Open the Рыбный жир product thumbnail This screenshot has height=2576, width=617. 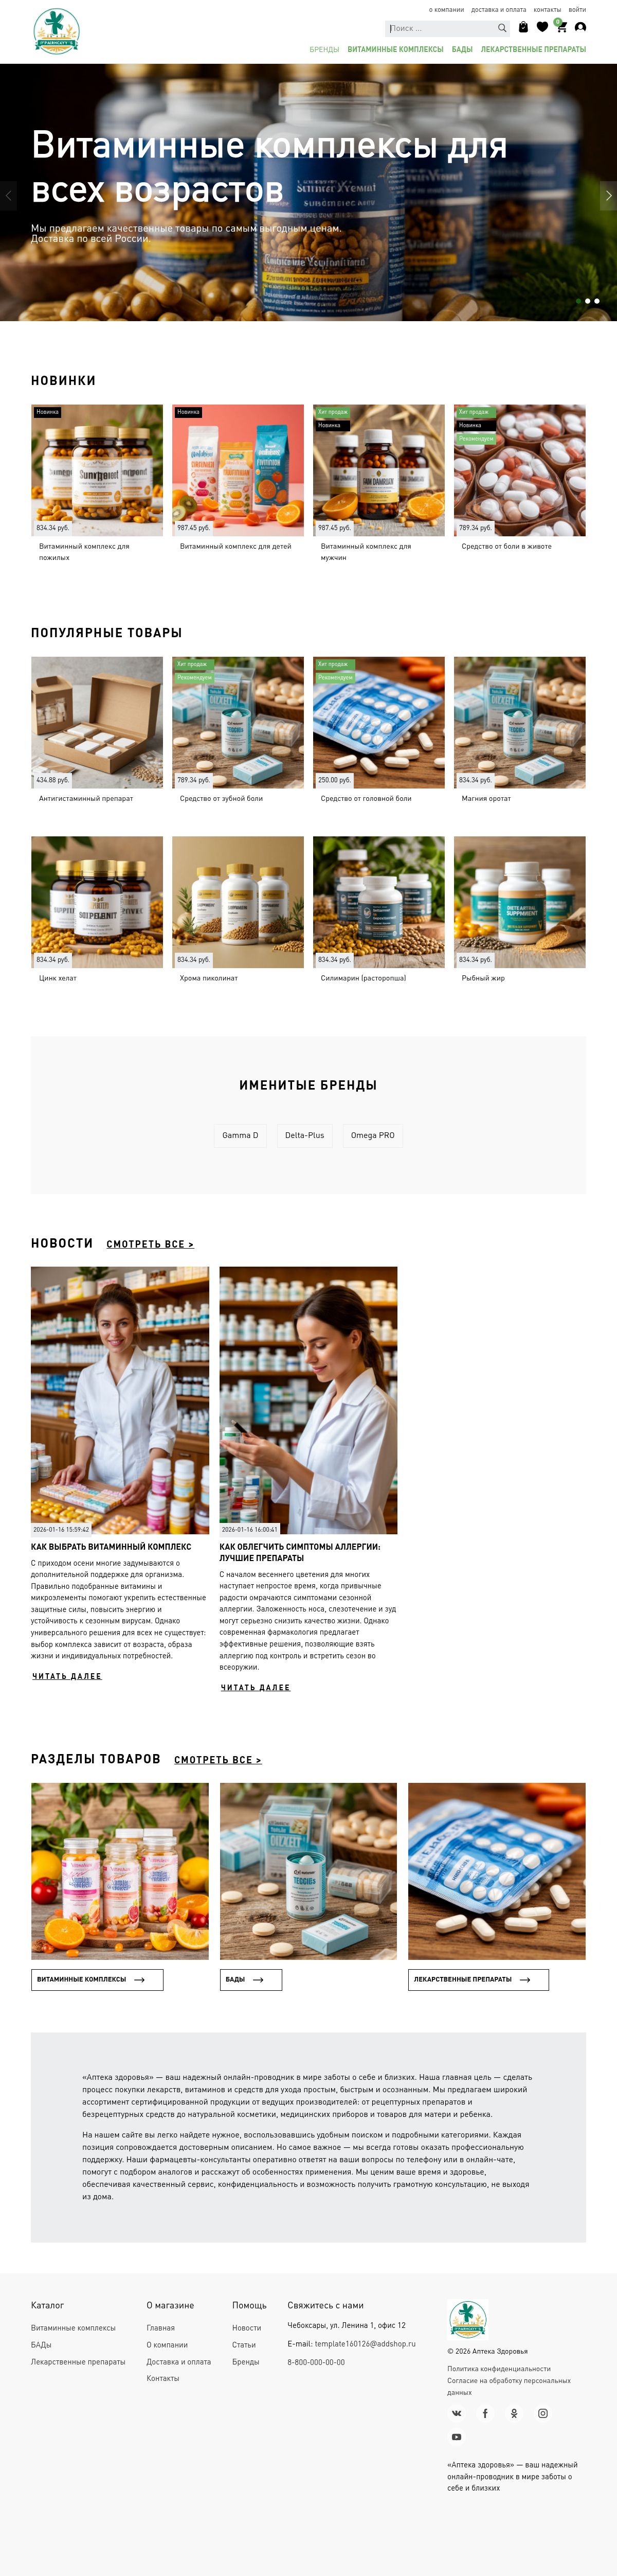[x=519, y=902]
